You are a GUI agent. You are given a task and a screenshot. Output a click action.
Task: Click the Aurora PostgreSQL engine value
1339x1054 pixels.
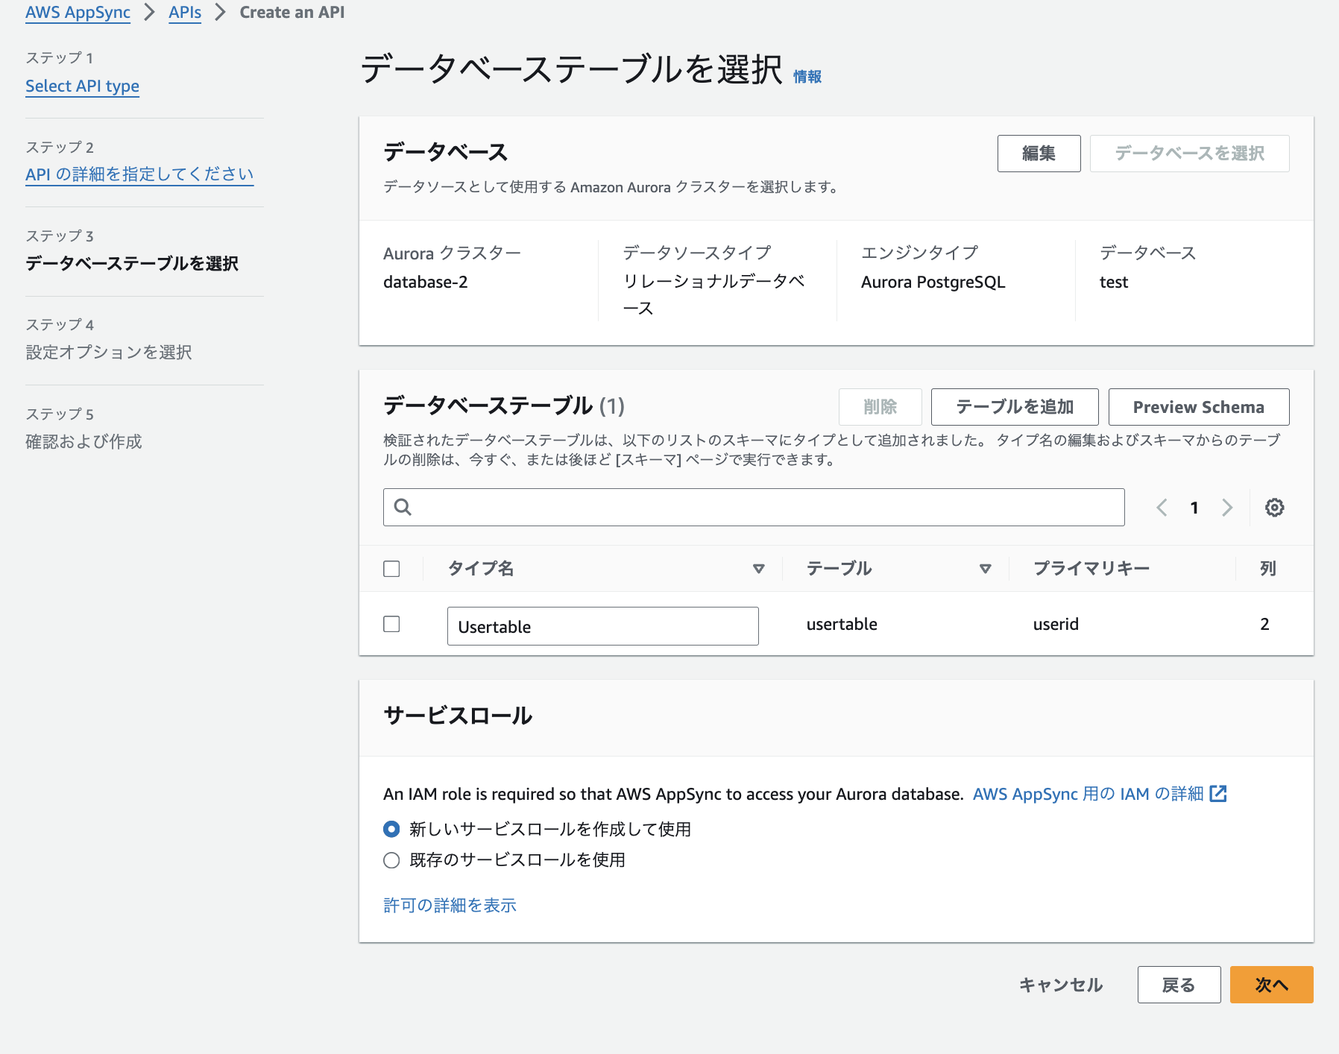tap(933, 283)
